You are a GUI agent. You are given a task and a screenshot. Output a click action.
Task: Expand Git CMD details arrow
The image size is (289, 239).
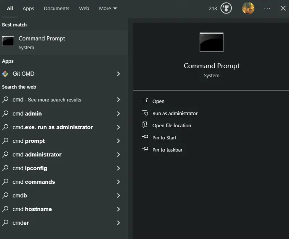click(x=118, y=74)
